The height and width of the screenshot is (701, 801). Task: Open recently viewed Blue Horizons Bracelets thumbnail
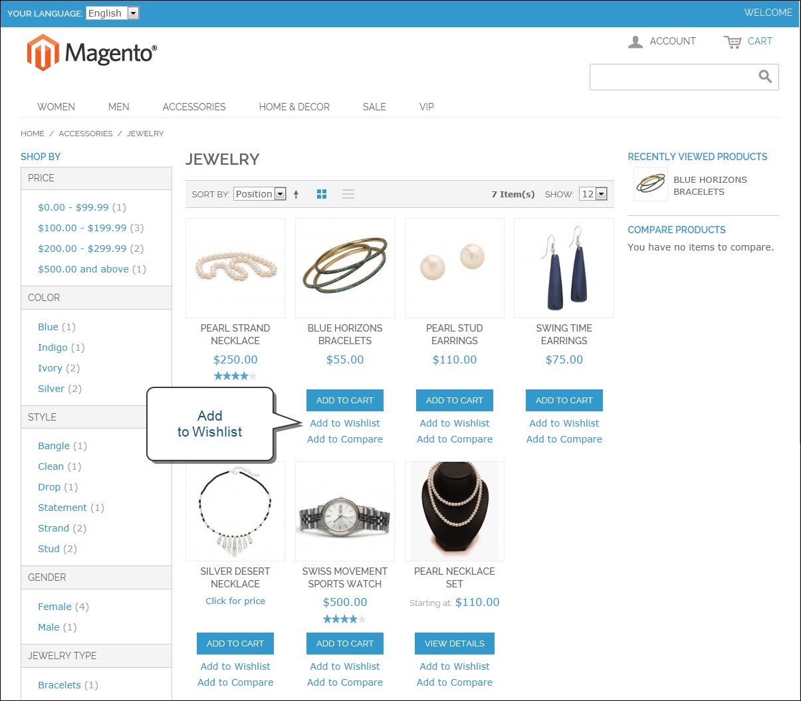pos(651,184)
